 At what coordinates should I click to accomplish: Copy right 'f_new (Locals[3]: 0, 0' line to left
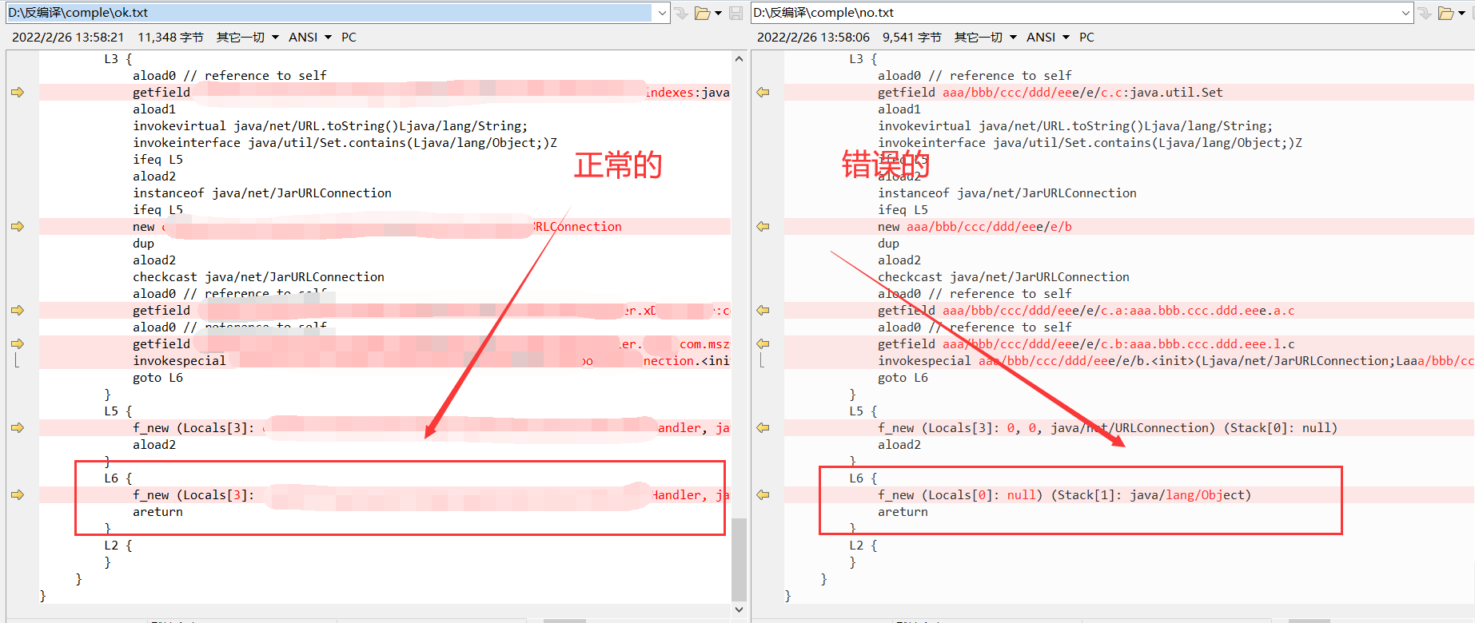[763, 428]
